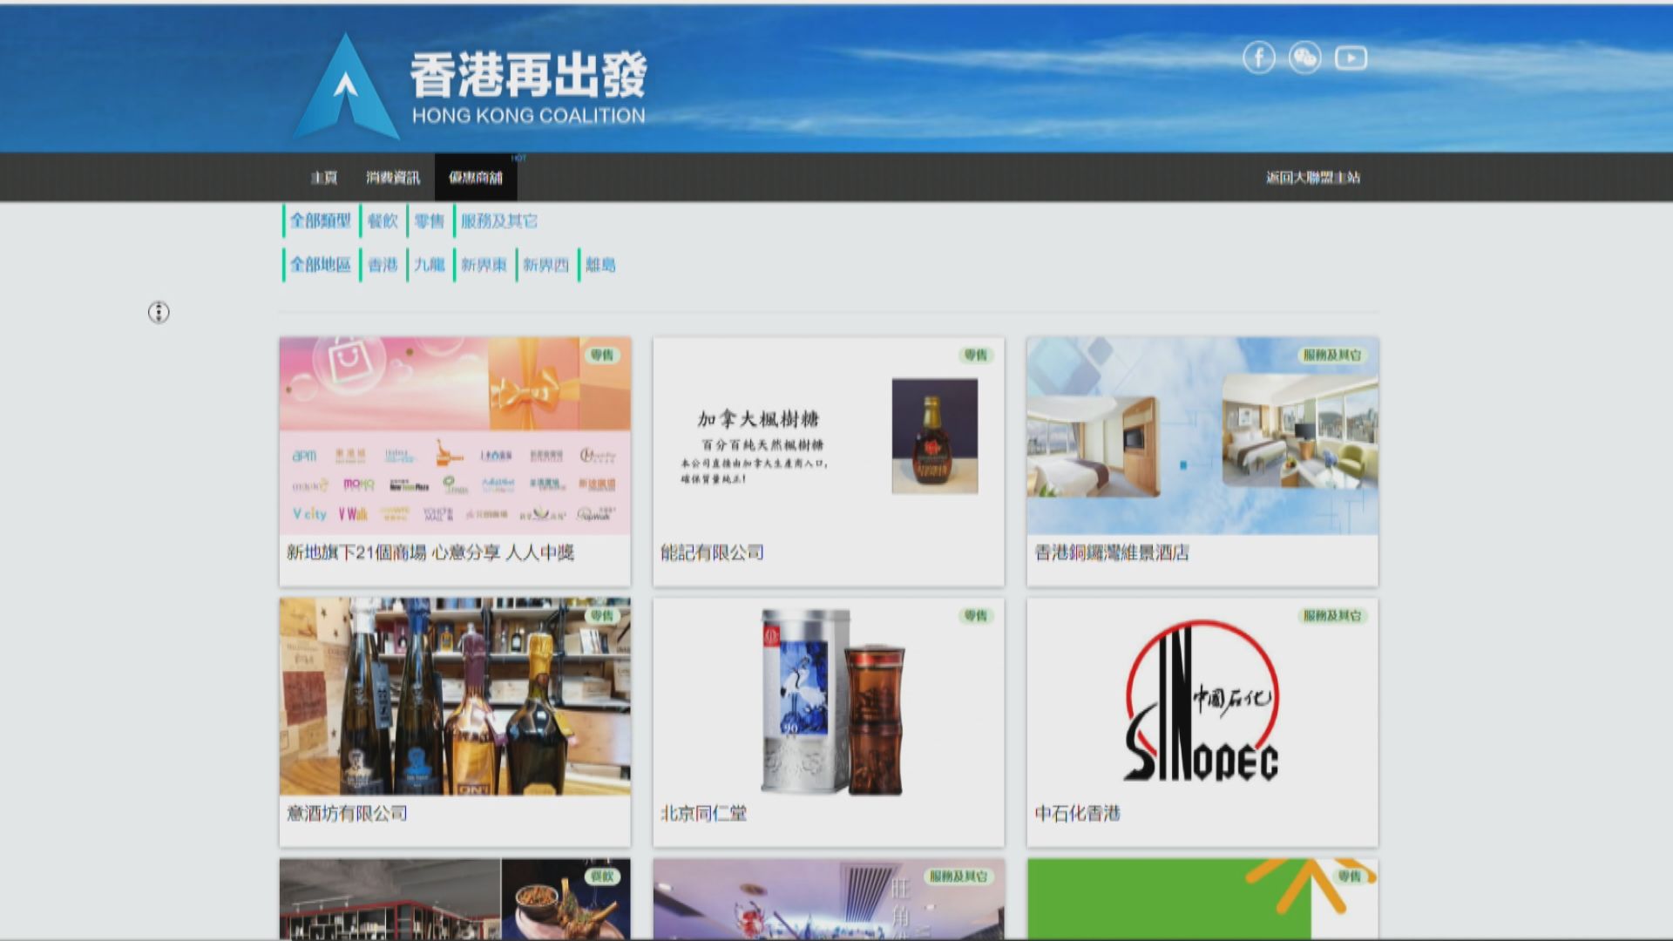Enable the 九龍 region filter
This screenshot has width=1673, height=941.
431,265
